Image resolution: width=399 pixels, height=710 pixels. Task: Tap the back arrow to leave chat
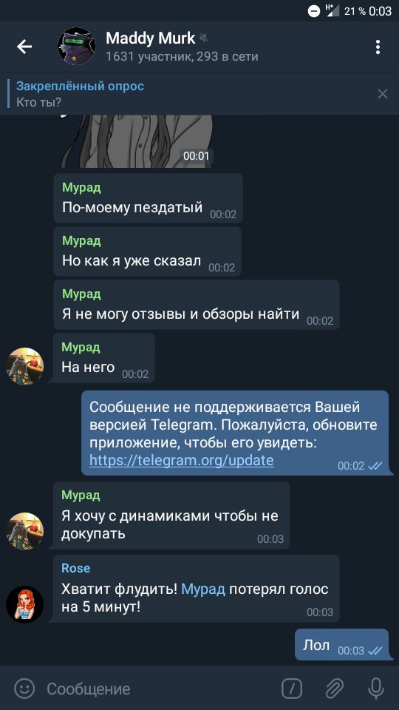click(24, 47)
